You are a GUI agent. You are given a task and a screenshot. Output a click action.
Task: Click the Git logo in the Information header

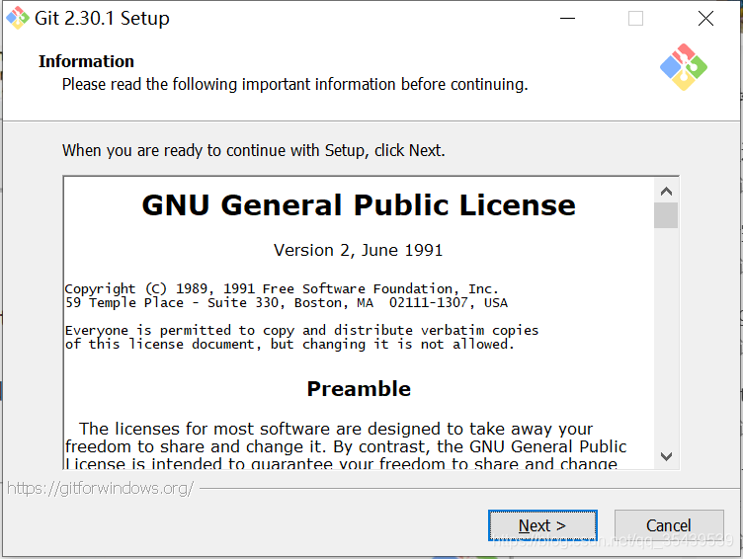684,67
